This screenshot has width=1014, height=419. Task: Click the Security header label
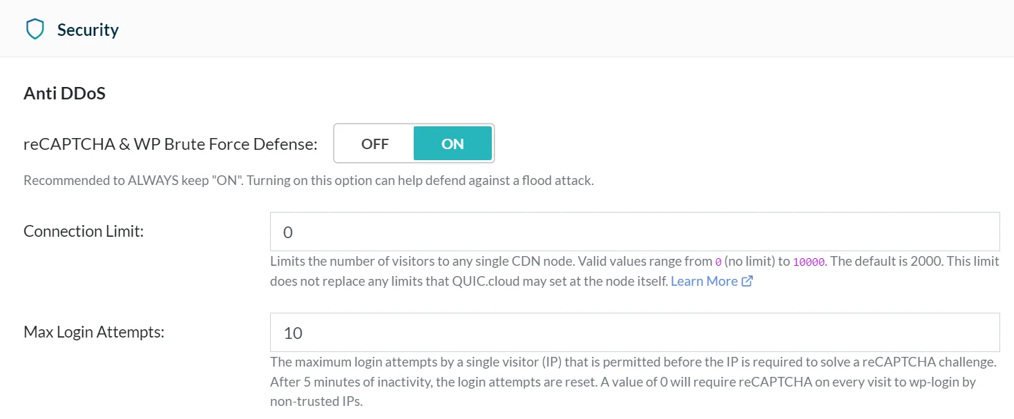89,29
